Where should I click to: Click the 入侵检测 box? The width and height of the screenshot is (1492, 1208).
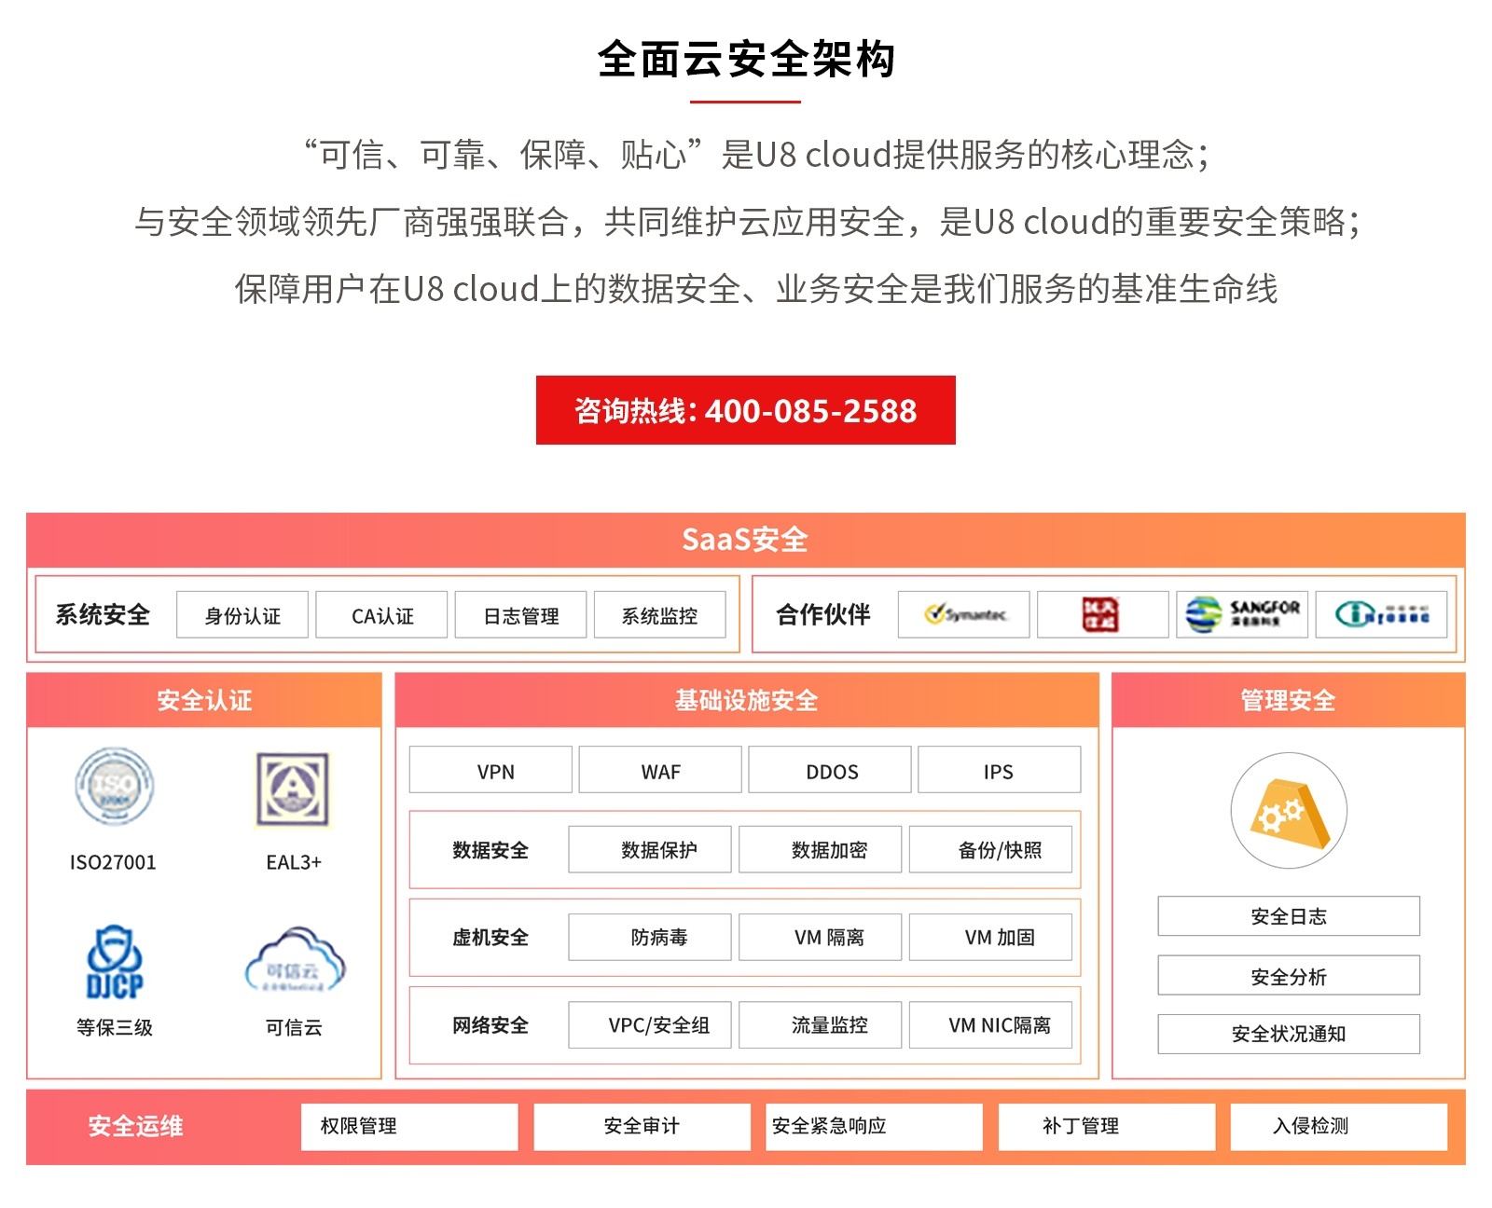click(1338, 1126)
